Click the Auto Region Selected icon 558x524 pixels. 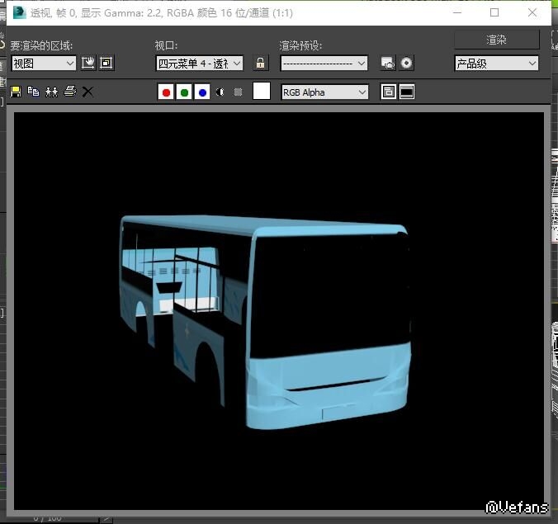coord(106,63)
